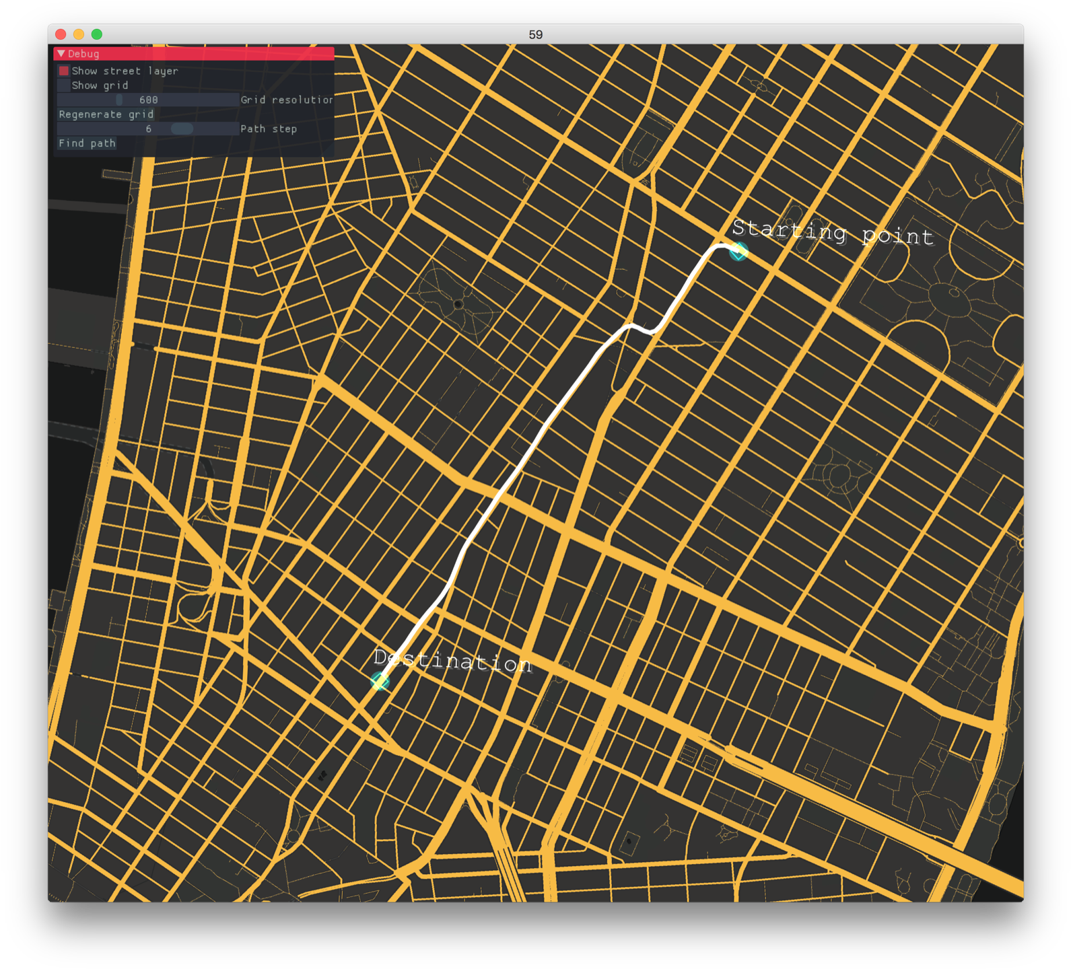Click the Grid resolution slider handle
The image size is (1071, 969).
(x=119, y=100)
